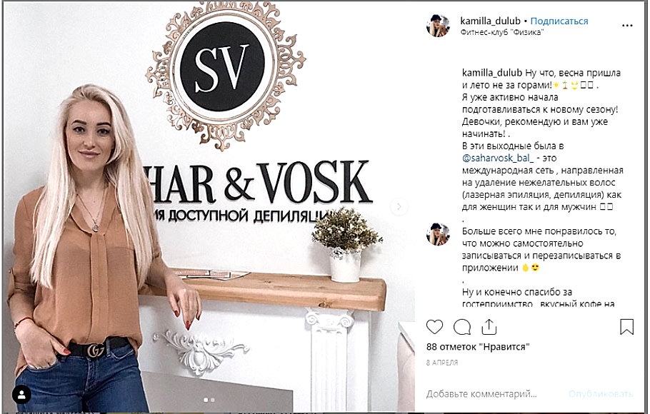Click the Добавьте комментарий input field
This screenshot has width=650, height=414.
(481, 394)
